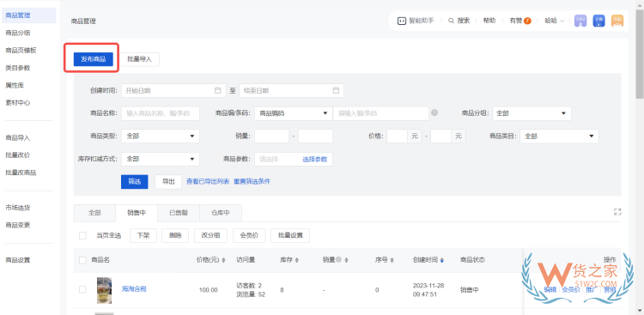
Task: Focus 请输入编/条码 input field
Action: coord(380,113)
